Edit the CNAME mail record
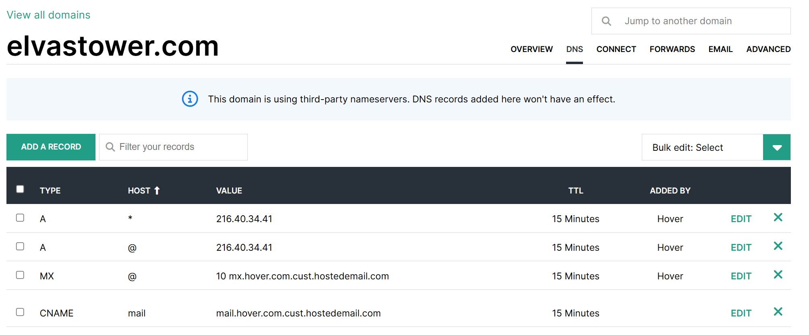This screenshot has width=809, height=335. pyautogui.click(x=741, y=313)
